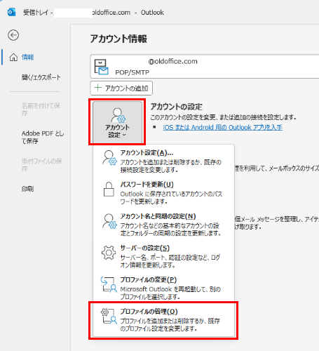Select 印刷 in the sidebar
Viewport: 319px width, 351px height.
(27, 189)
